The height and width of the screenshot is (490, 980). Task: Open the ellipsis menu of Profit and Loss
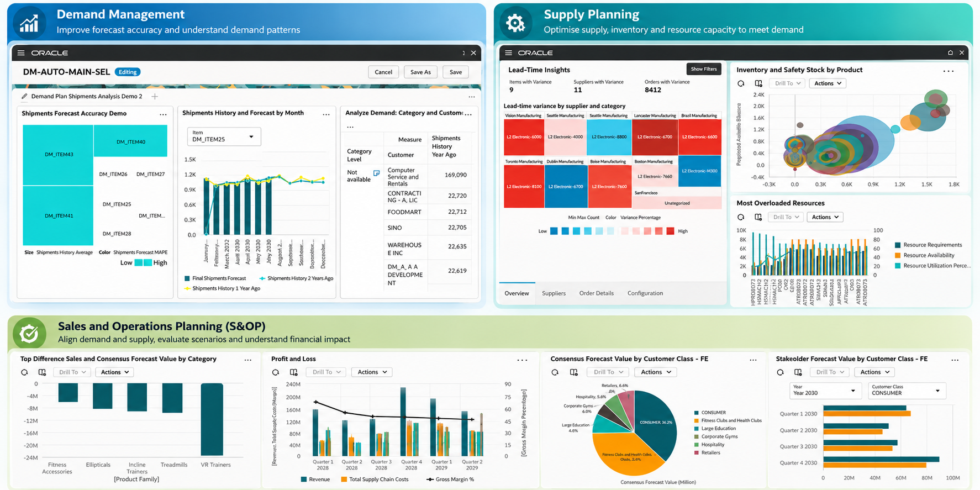click(x=522, y=360)
